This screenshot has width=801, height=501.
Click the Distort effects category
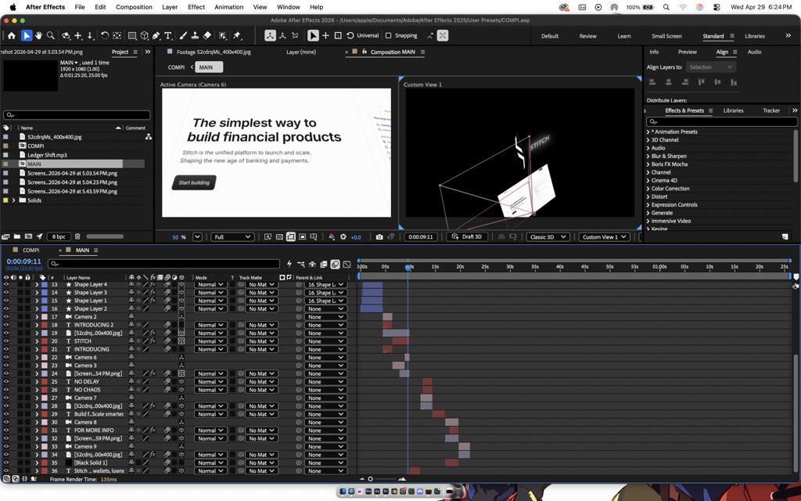[660, 196]
